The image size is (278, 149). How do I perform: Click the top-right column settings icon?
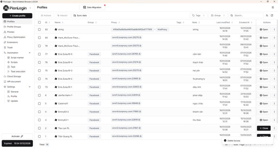click(273, 7)
